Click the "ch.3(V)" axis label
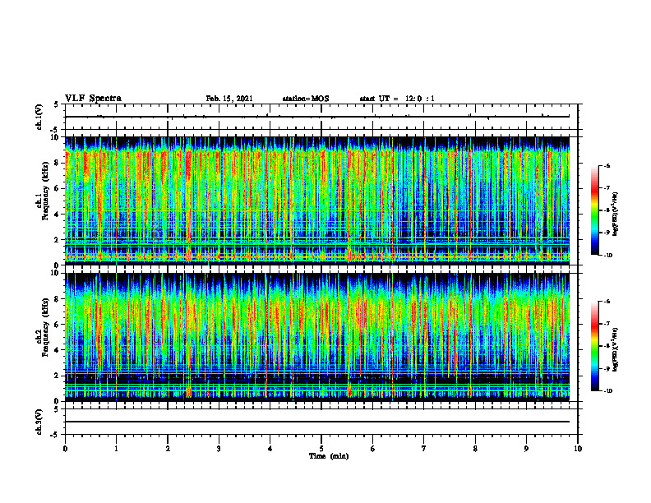651x503 pixels. (39, 422)
